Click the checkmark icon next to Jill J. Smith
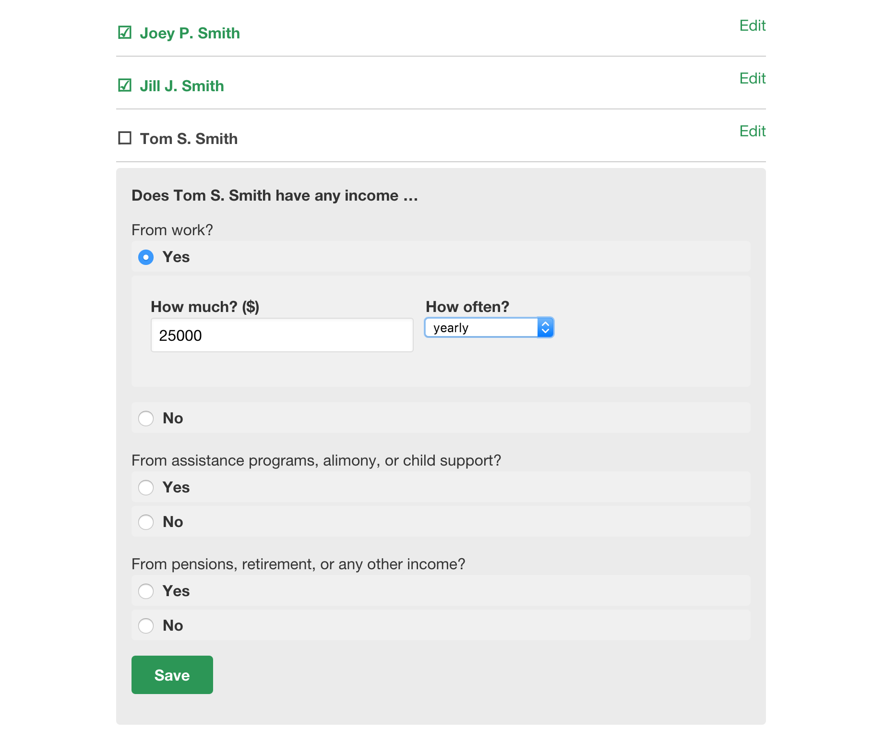This screenshot has height=743, width=885. 125,85
